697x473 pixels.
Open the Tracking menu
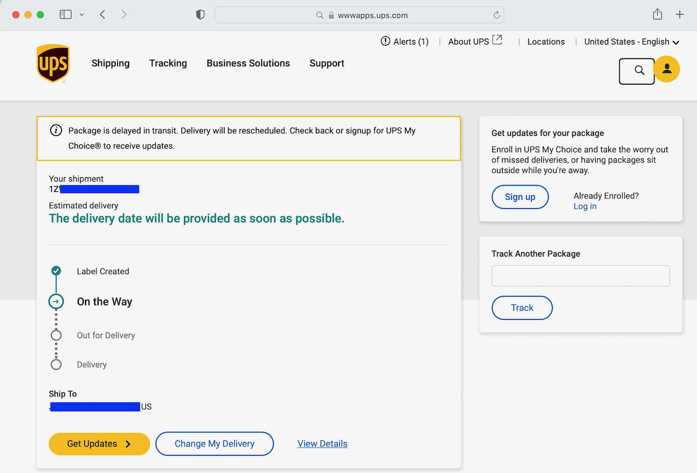point(168,63)
